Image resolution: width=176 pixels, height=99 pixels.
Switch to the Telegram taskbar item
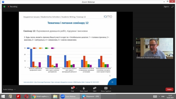coord(90,97)
